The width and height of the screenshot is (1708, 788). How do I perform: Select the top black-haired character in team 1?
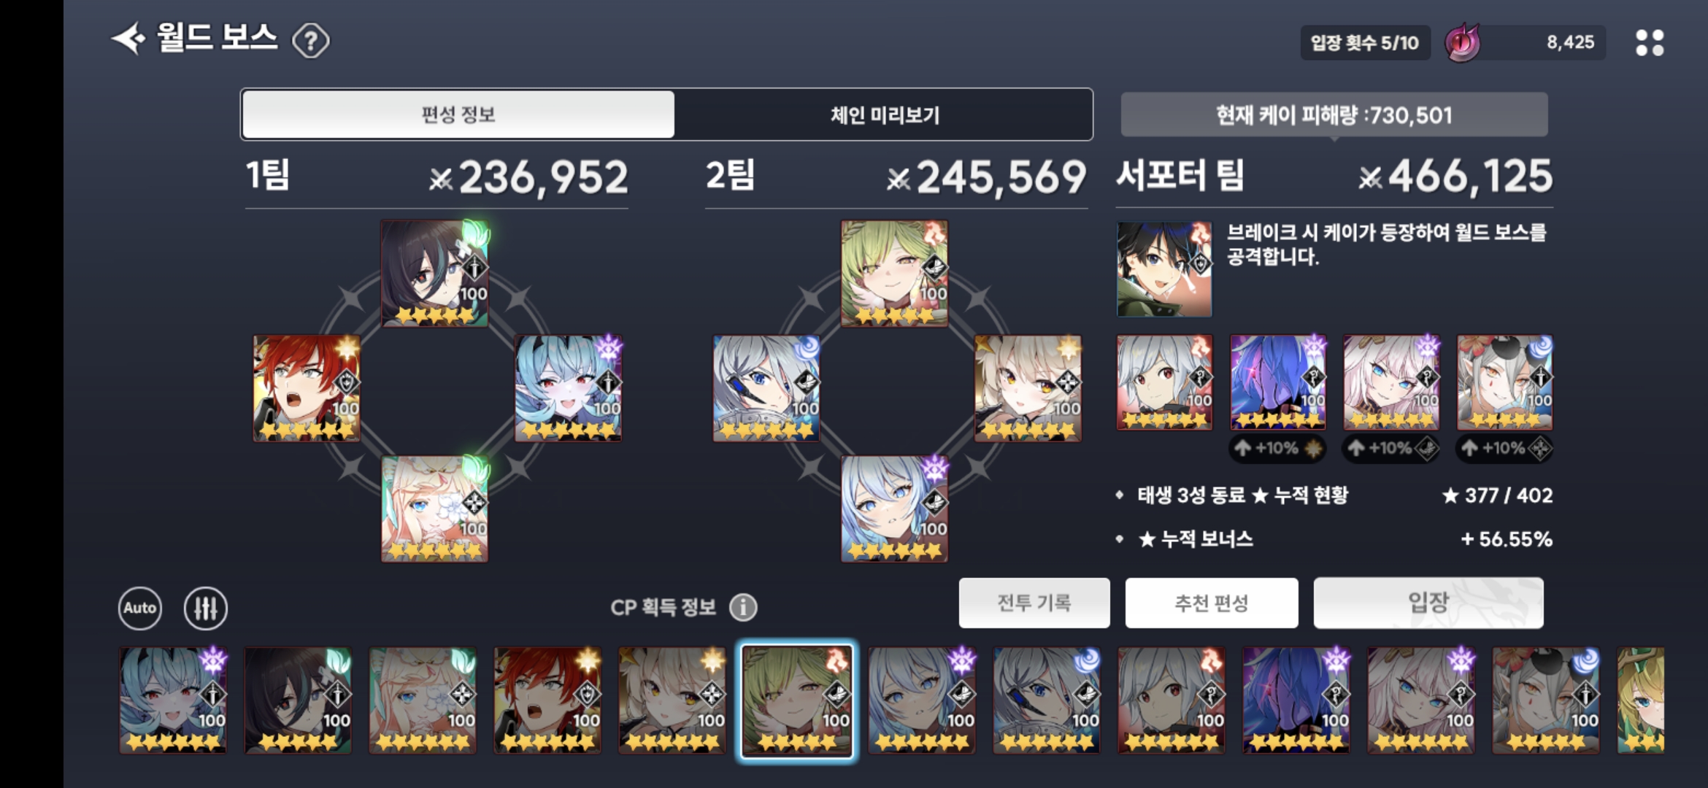tap(435, 274)
